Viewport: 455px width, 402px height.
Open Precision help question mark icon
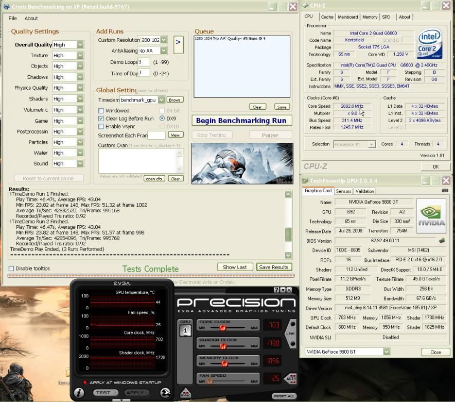(x=276, y=290)
